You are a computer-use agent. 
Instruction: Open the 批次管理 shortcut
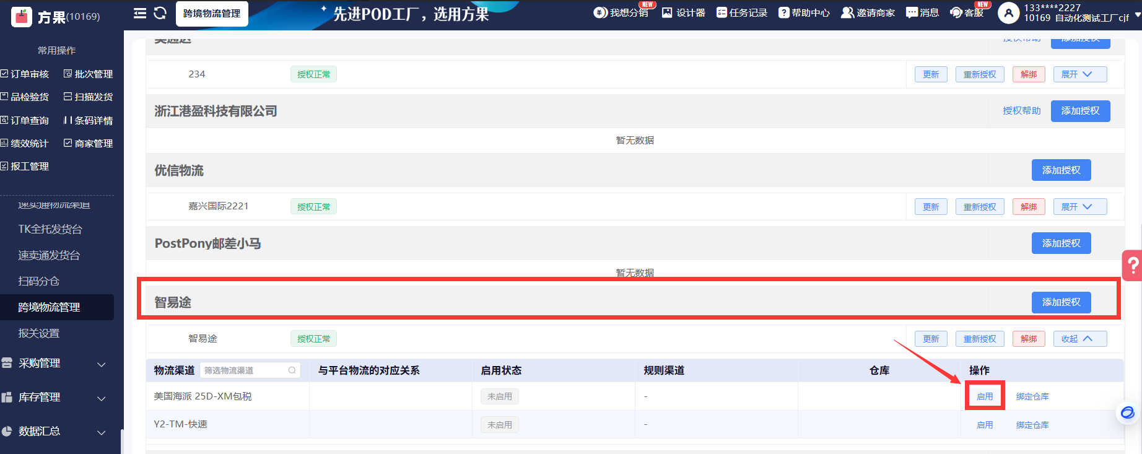pyautogui.click(x=88, y=74)
